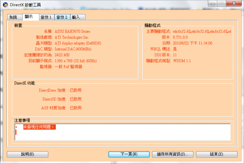
Task: Click manufacturer ATI Technologies Inc.
Action: pos(72,37)
